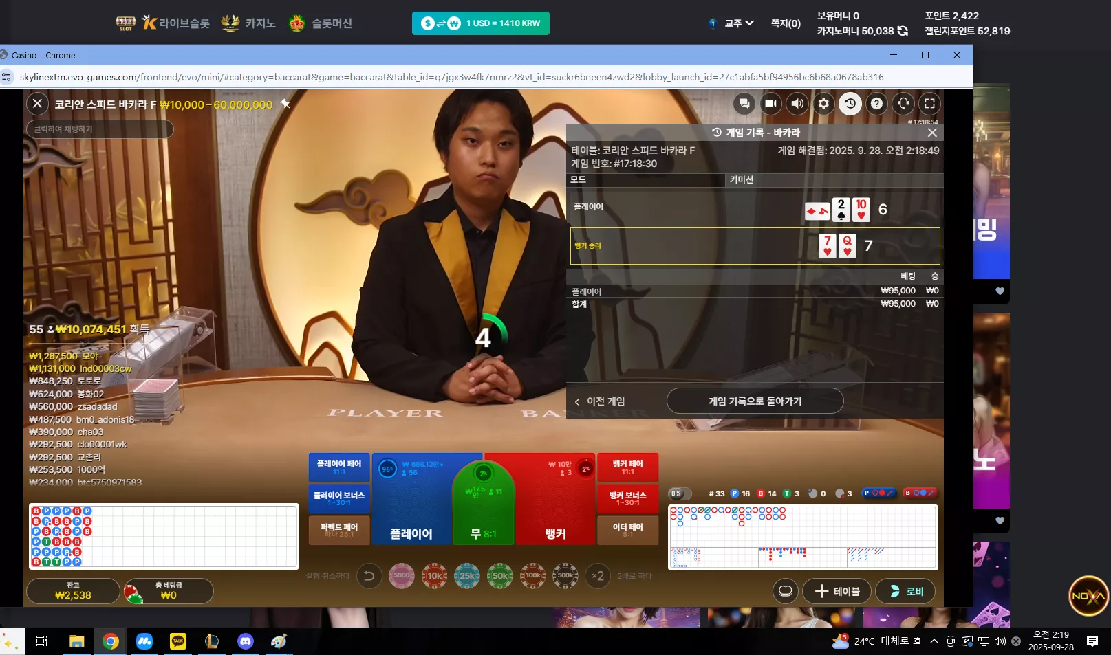1111x655 pixels.
Task: Open game settings gear icon
Action: tap(823, 104)
